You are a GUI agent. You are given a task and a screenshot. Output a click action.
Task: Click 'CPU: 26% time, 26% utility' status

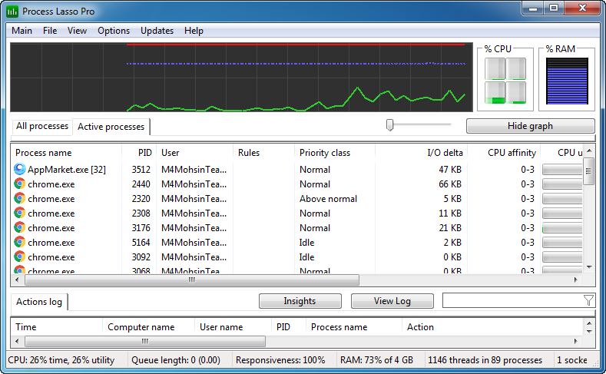click(x=61, y=360)
